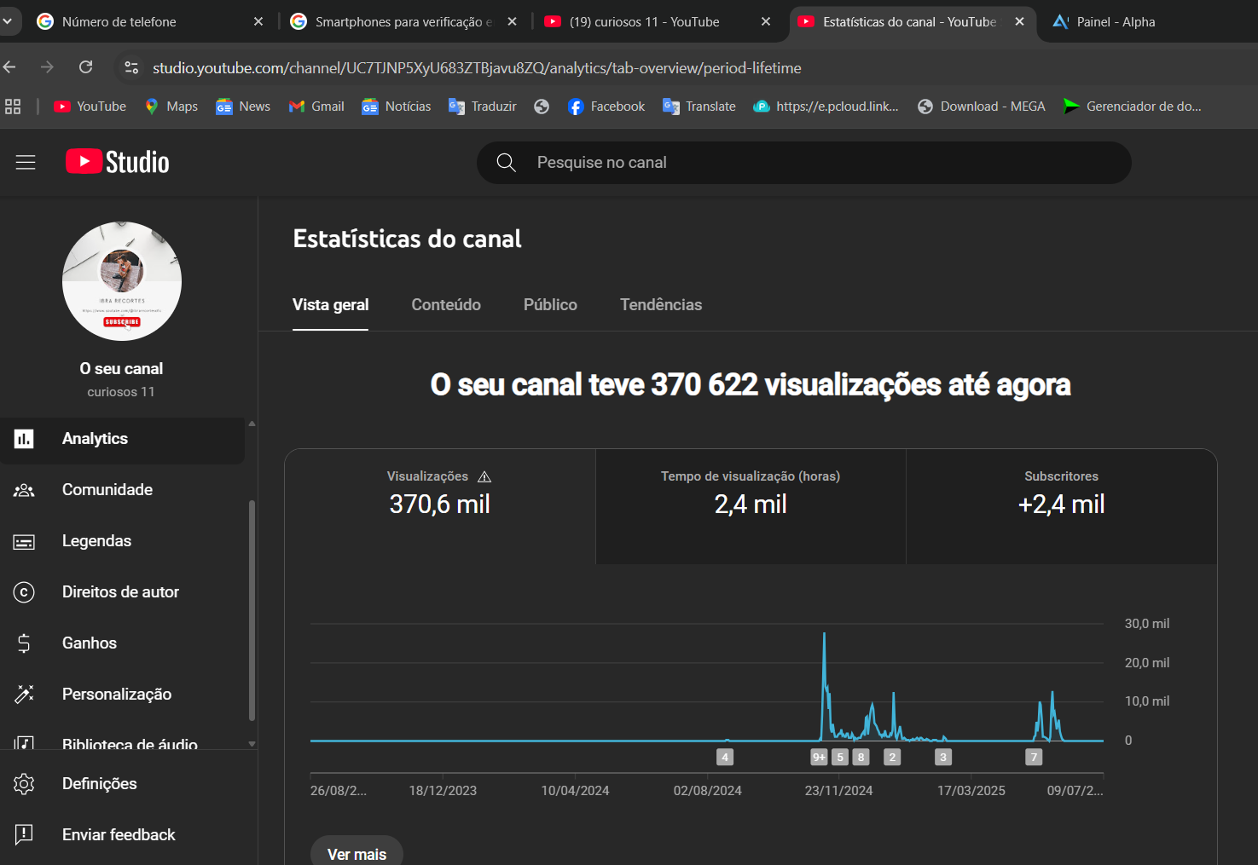The width and height of the screenshot is (1258, 865).
Task: Open the Maps bookmark
Action: pos(171,107)
